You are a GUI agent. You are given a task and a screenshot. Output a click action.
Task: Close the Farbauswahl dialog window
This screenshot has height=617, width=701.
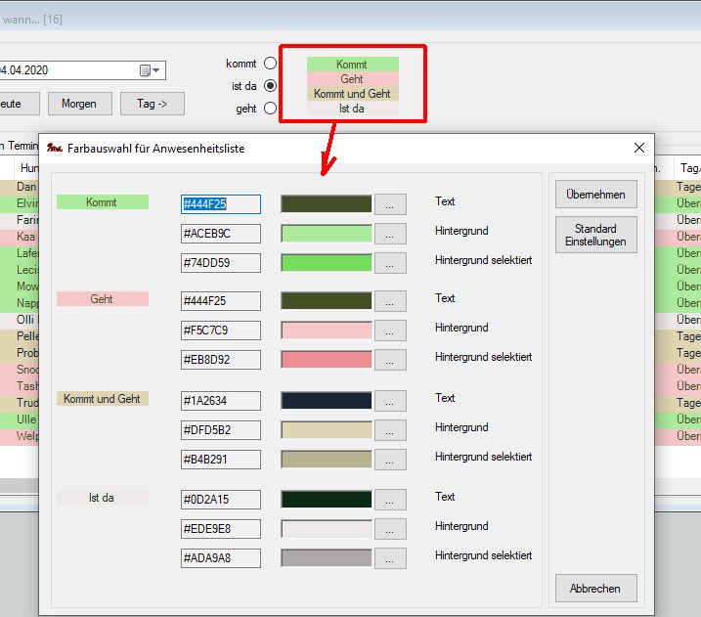[639, 148]
